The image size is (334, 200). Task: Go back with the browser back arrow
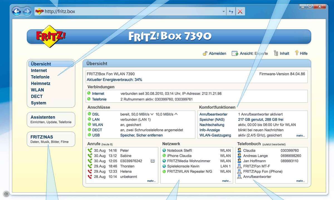tap(17, 11)
